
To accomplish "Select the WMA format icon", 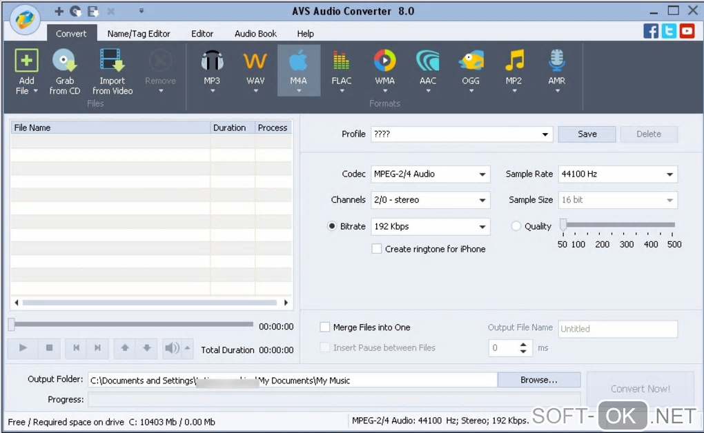I will [384, 61].
